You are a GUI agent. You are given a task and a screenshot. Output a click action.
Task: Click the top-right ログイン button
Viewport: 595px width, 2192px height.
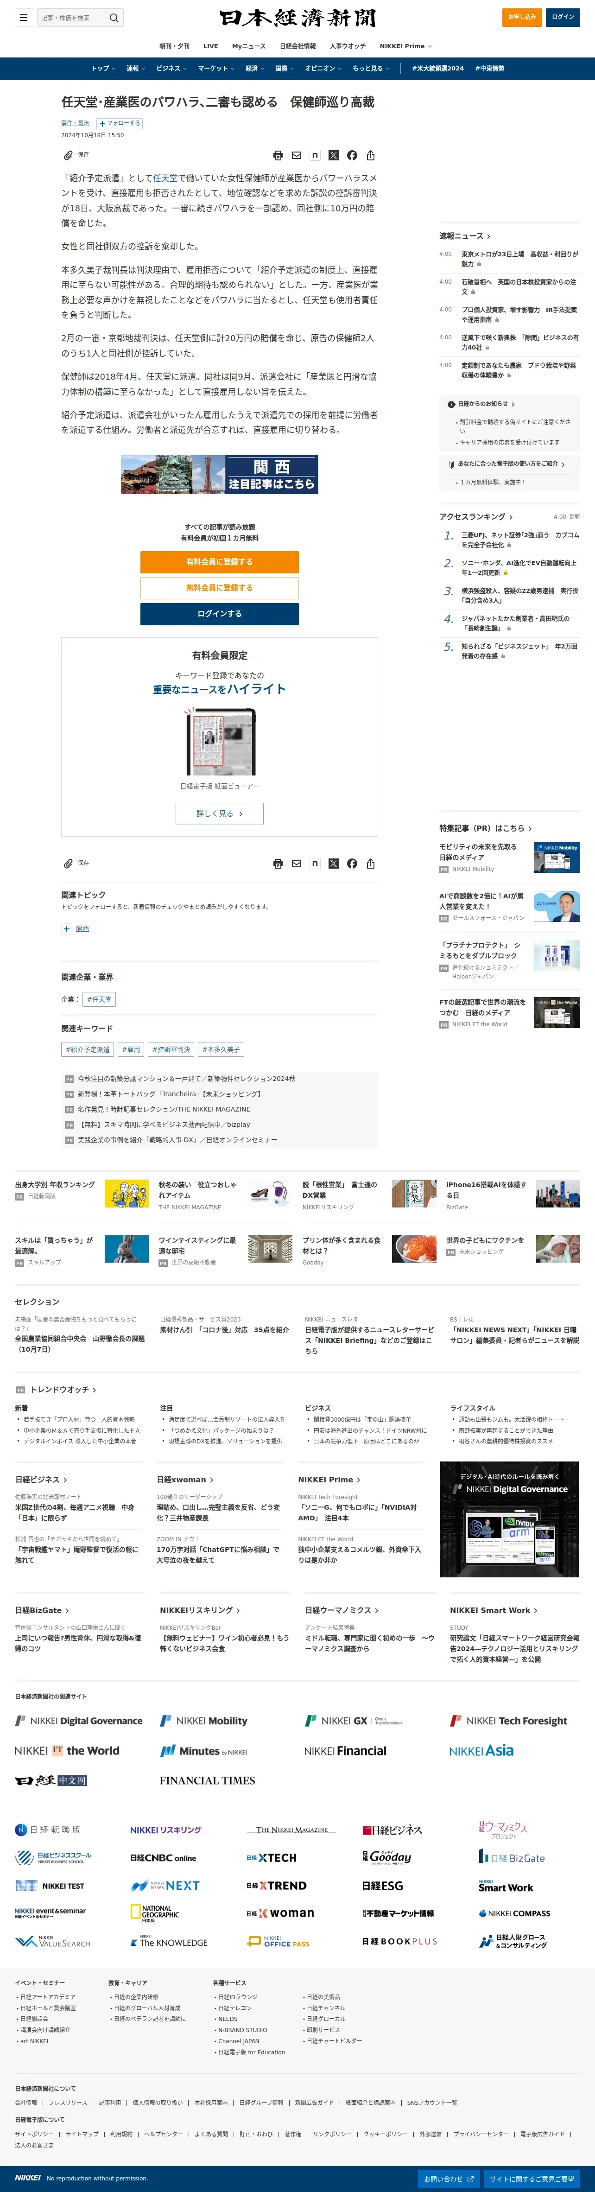coord(563,17)
